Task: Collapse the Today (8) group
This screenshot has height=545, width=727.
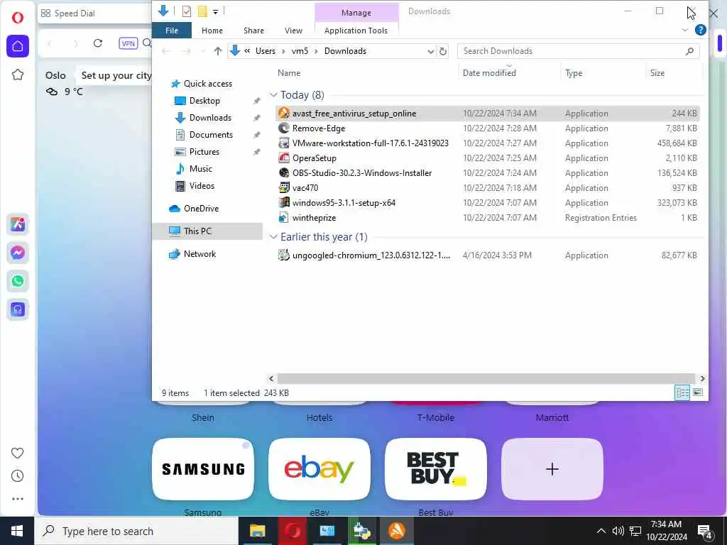Action: (x=273, y=95)
